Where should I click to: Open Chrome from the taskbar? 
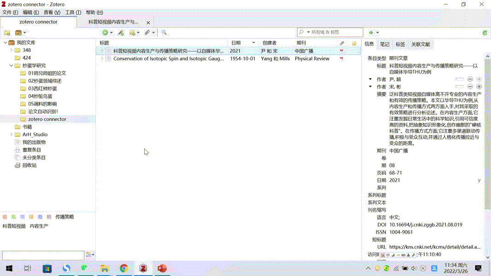124,268
